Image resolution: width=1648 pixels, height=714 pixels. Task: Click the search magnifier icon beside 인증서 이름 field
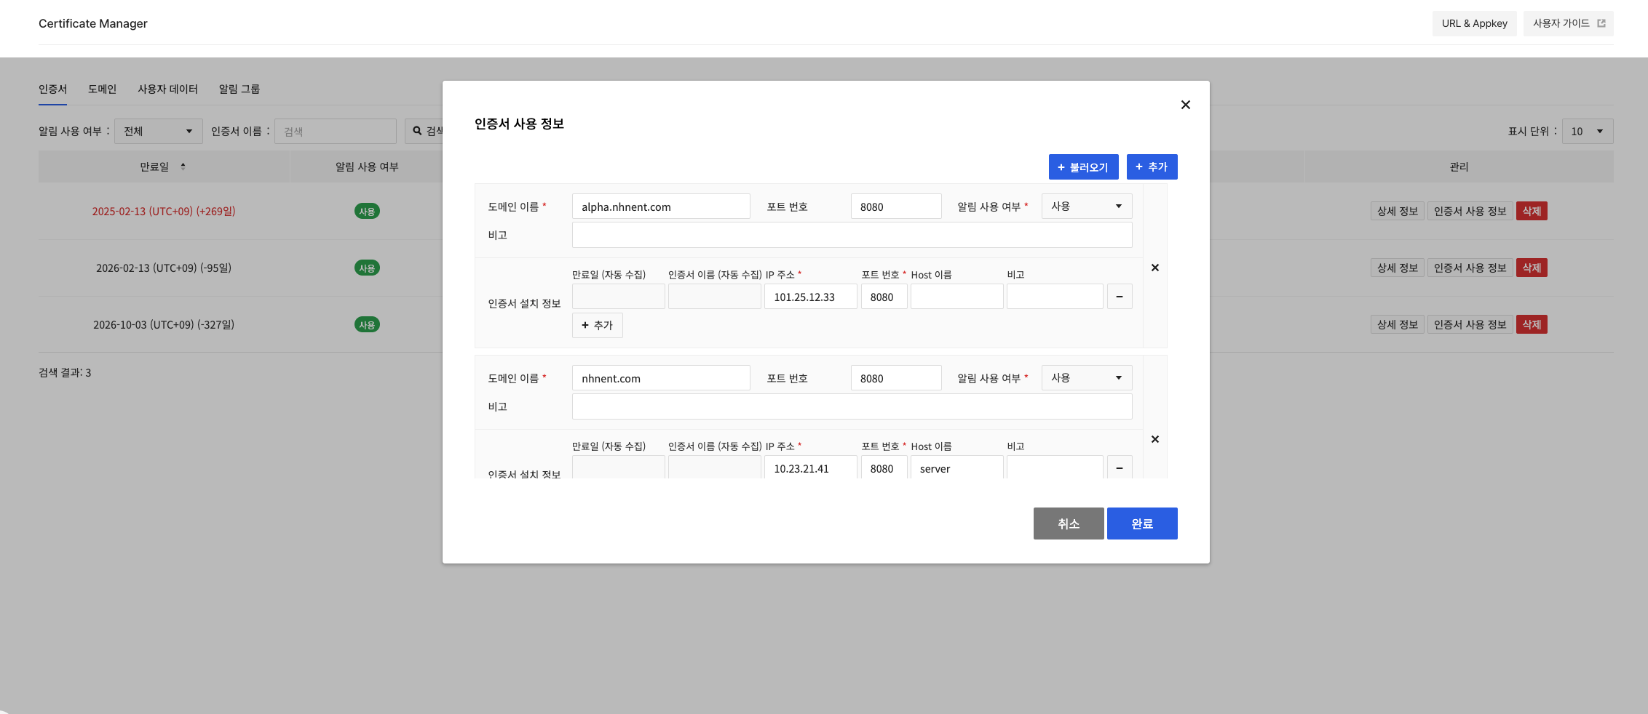click(x=415, y=131)
